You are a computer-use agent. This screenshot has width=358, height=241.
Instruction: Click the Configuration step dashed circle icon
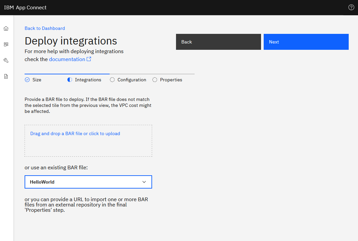click(x=112, y=80)
